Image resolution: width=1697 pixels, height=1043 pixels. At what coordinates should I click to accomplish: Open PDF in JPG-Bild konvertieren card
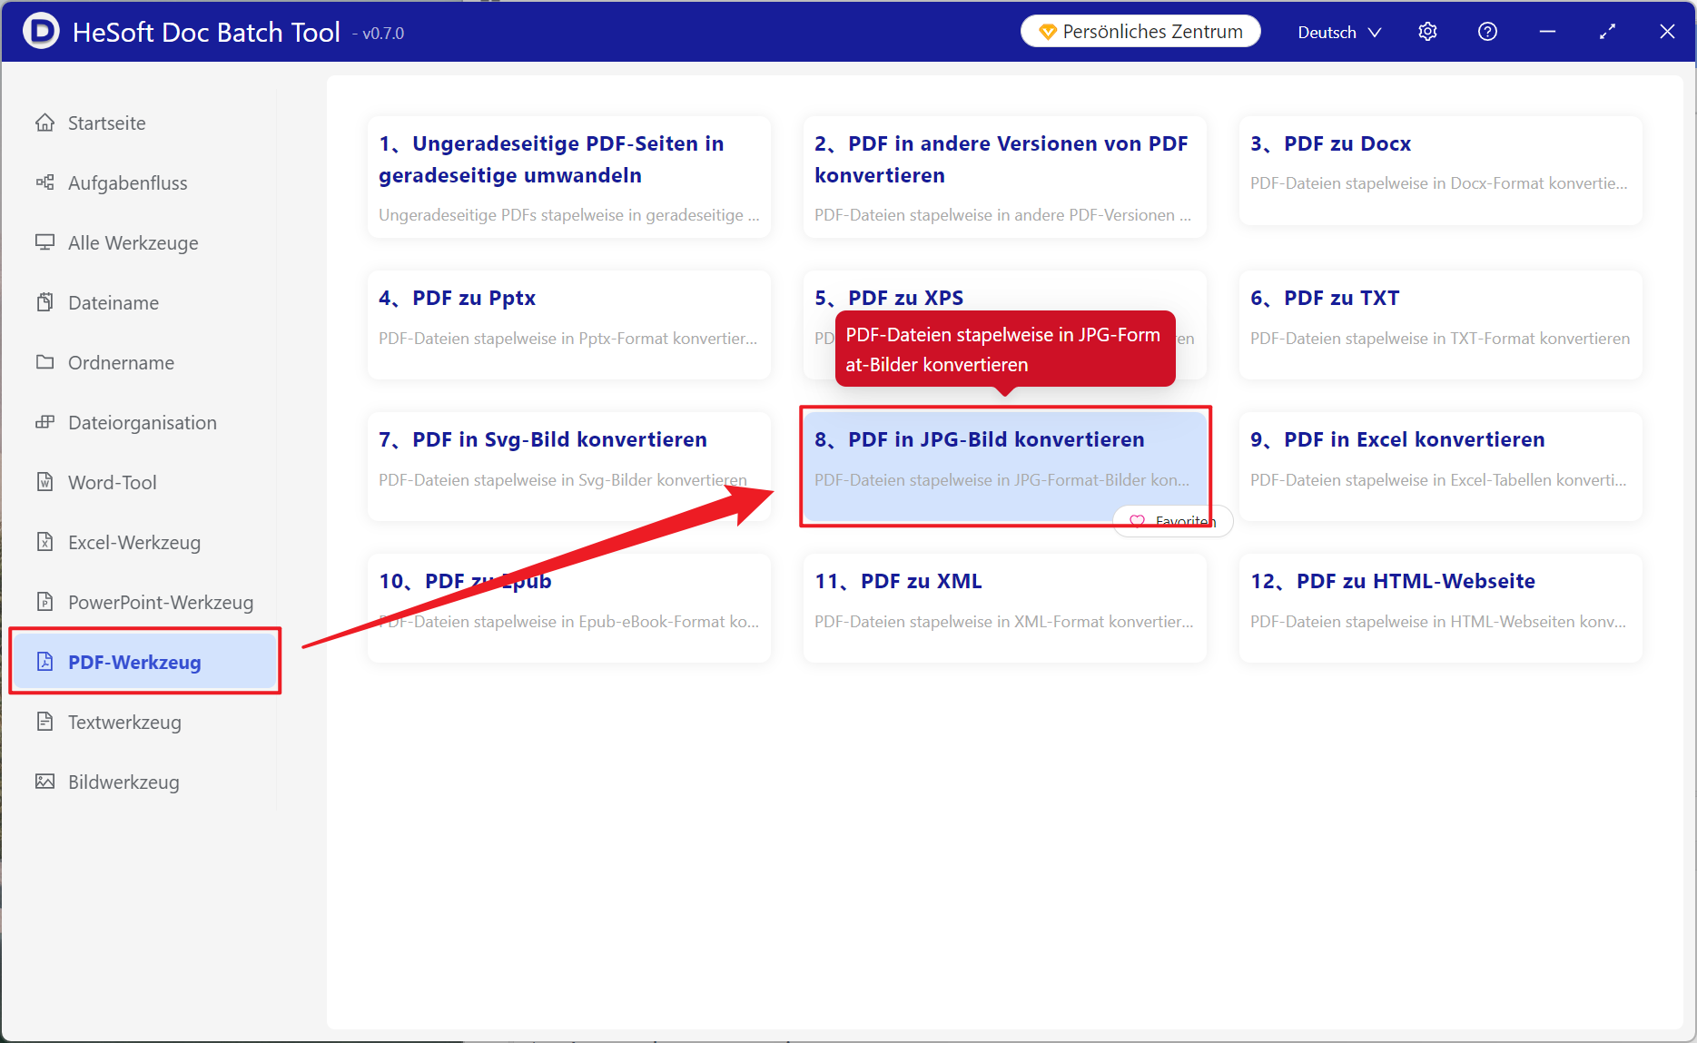click(x=1005, y=467)
